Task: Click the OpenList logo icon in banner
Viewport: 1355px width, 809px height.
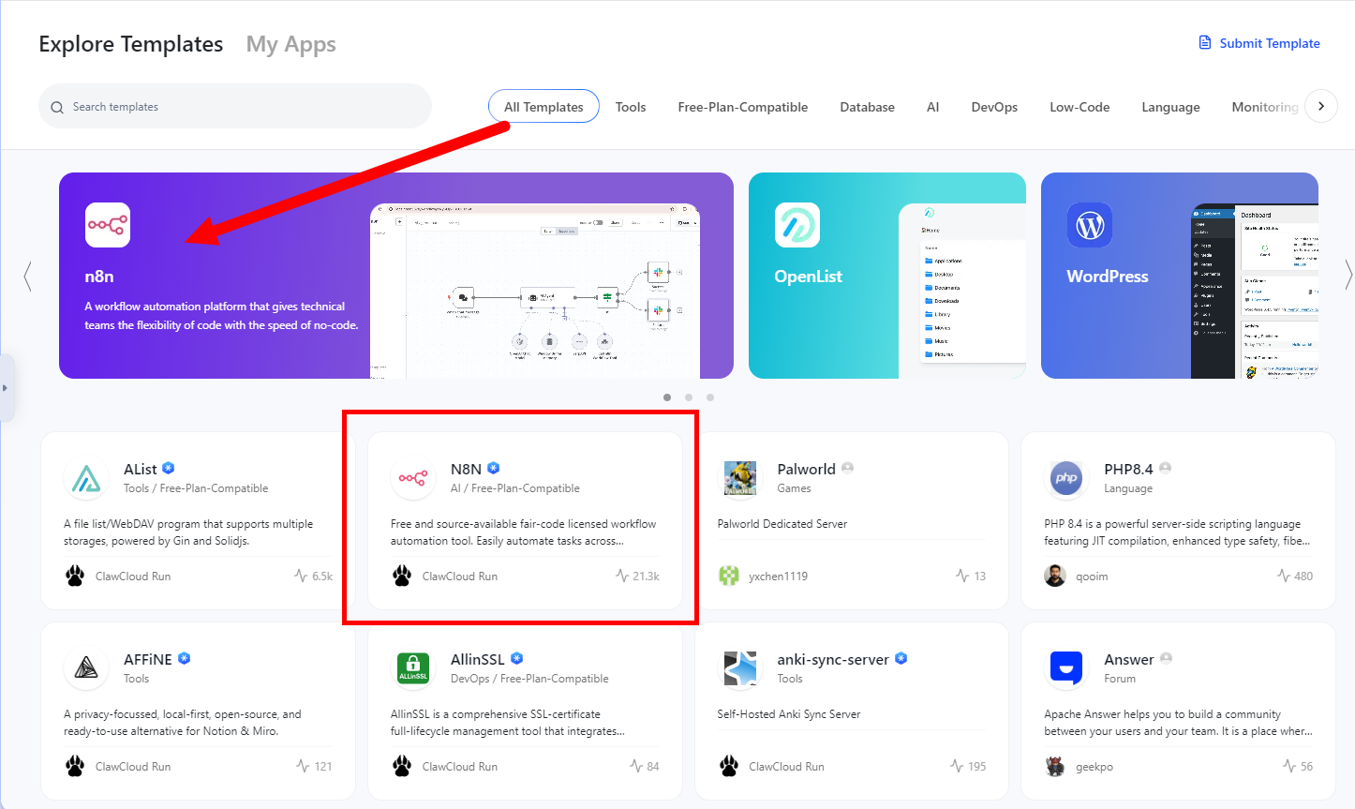Action: coord(797,225)
